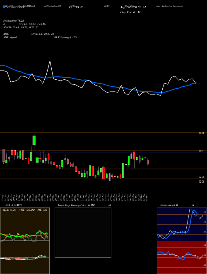Viewport: 207px width, 274px height.
Task: Open the ADX indicator mini chart
Action: [25, 224]
